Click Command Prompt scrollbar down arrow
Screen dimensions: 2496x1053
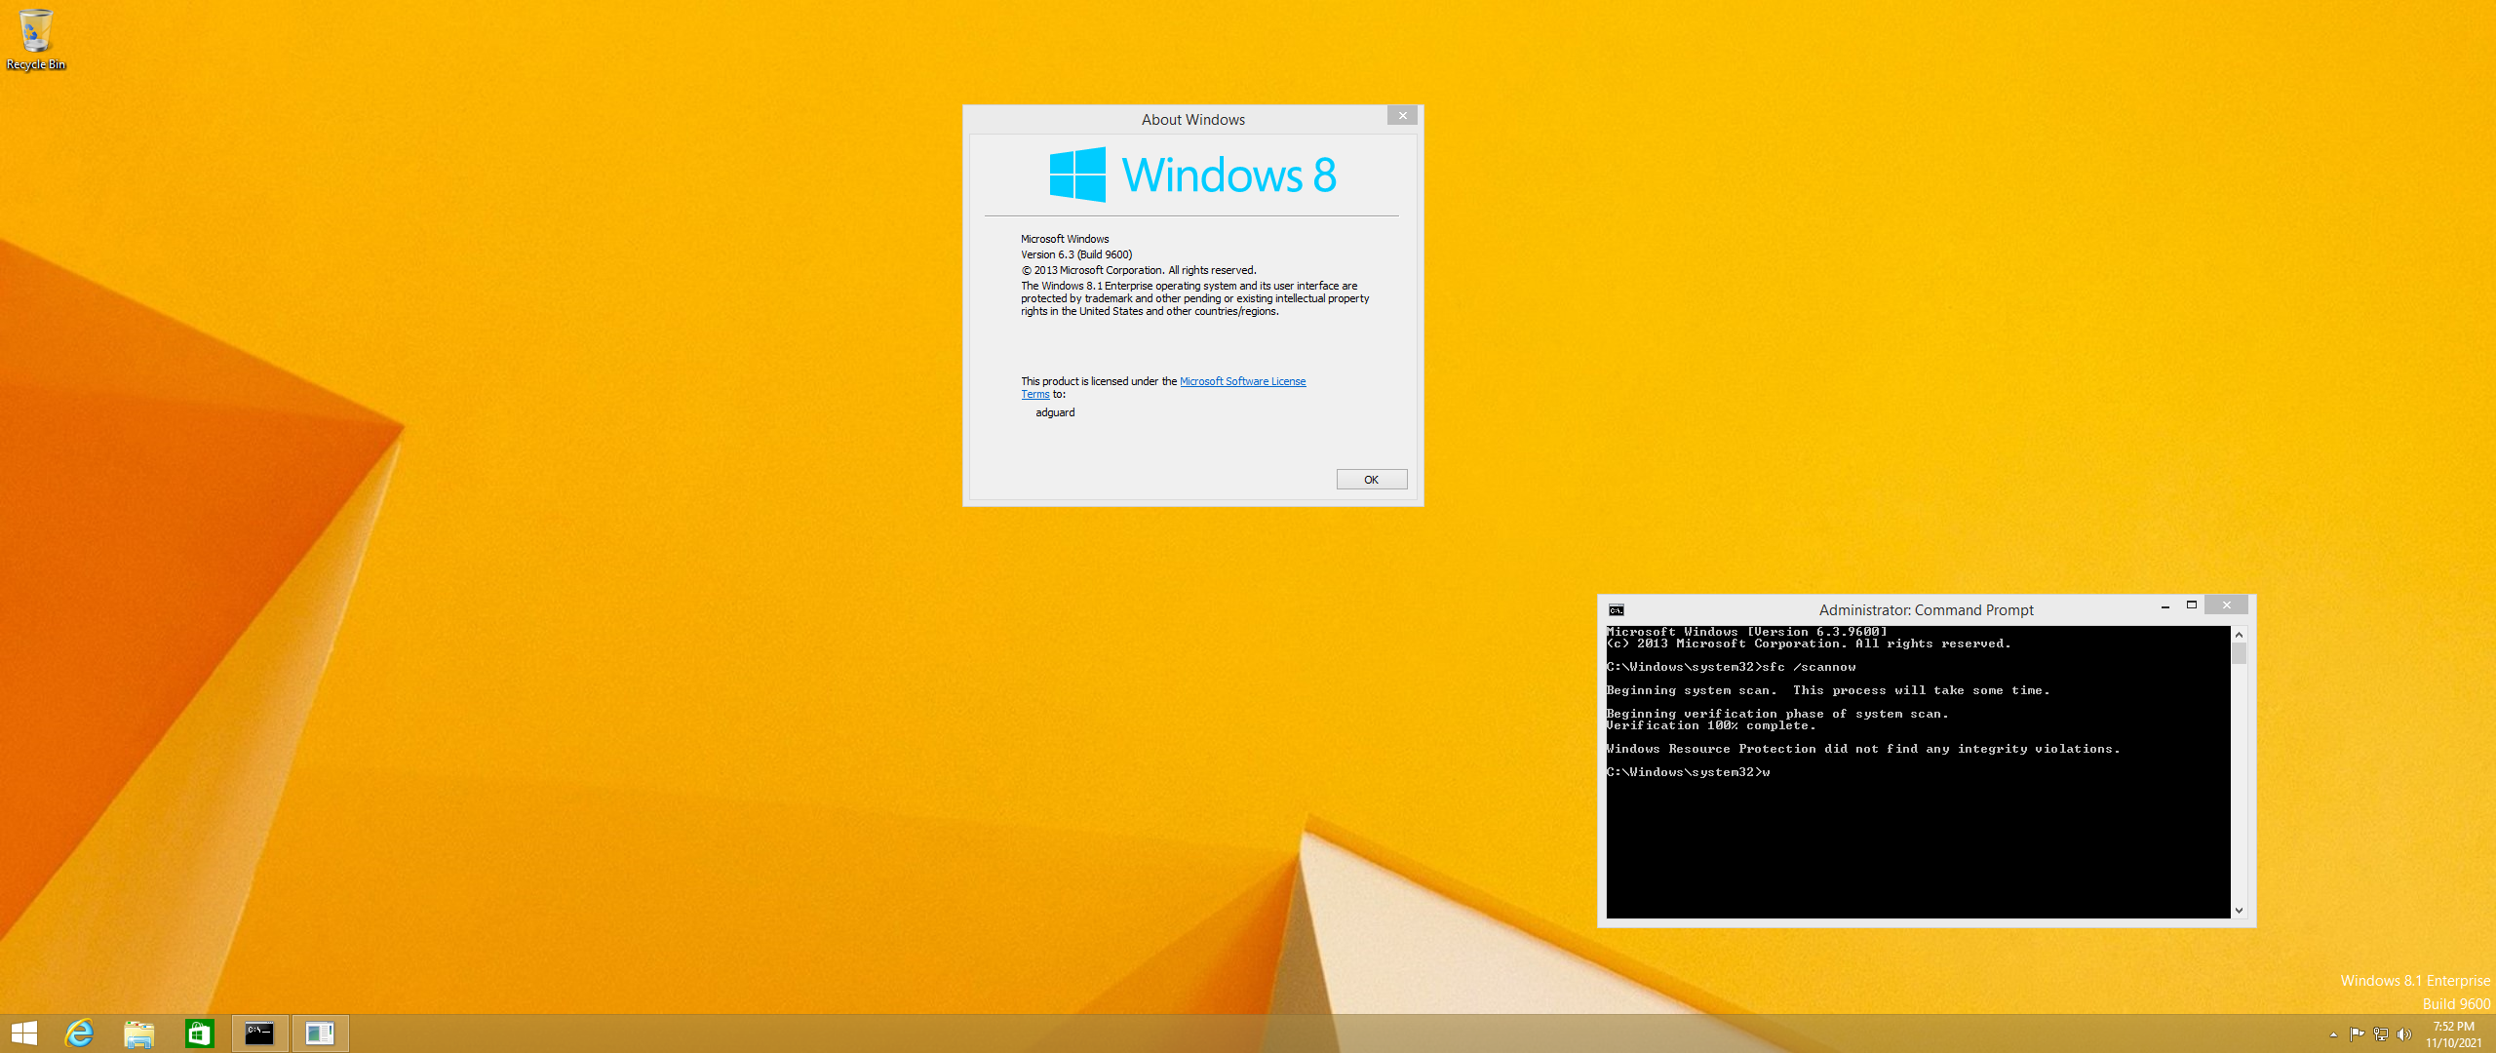pos(2239,910)
